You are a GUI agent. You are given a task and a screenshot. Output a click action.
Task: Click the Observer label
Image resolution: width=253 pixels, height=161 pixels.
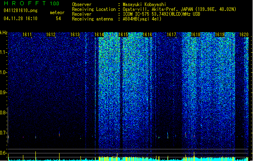coord(82,4)
